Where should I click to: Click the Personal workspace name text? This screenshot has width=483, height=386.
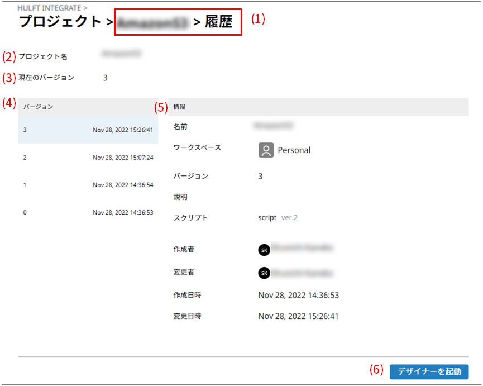point(294,150)
